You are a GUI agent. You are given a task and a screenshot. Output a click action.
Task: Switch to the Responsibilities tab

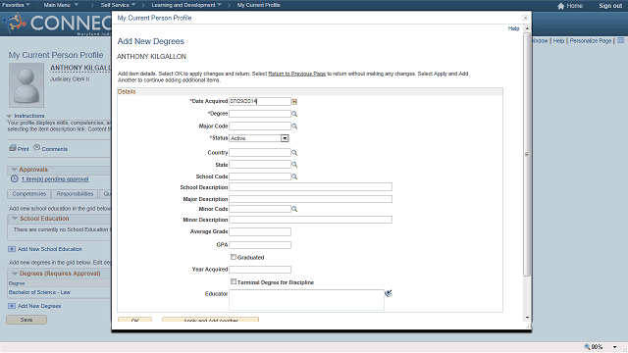75,194
